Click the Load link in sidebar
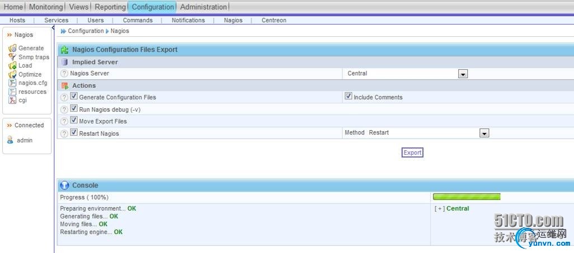The height and width of the screenshot is (253, 574). click(x=25, y=65)
